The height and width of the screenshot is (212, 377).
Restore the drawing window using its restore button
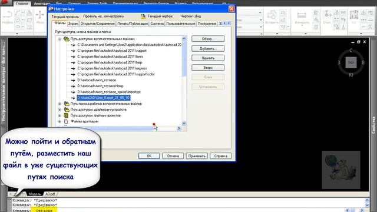pyautogui.click(x=359, y=42)
